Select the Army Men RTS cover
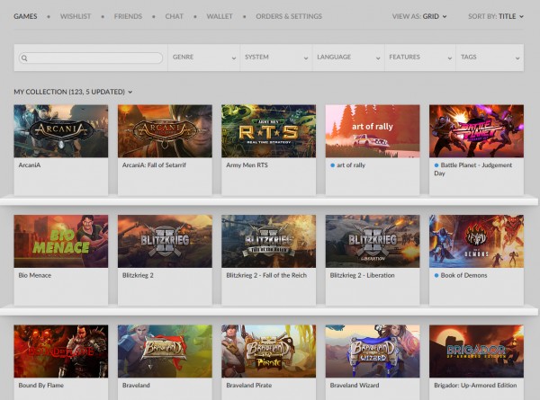Screen dimensions: 540x400 pos(268,131)
